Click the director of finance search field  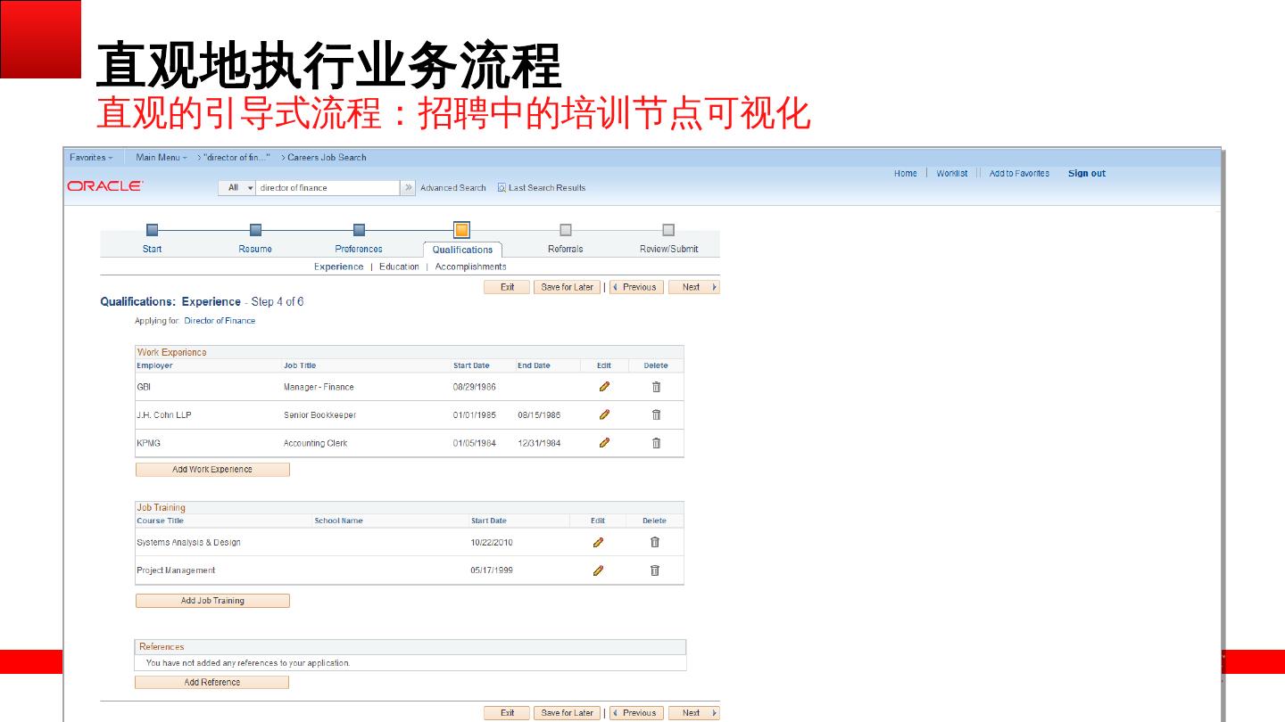coord(327,188)
